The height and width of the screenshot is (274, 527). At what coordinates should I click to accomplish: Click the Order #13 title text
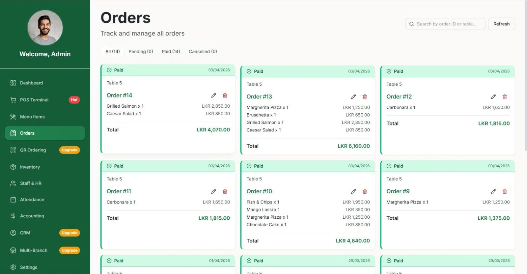pyautogui.click(x=259, y=97)
